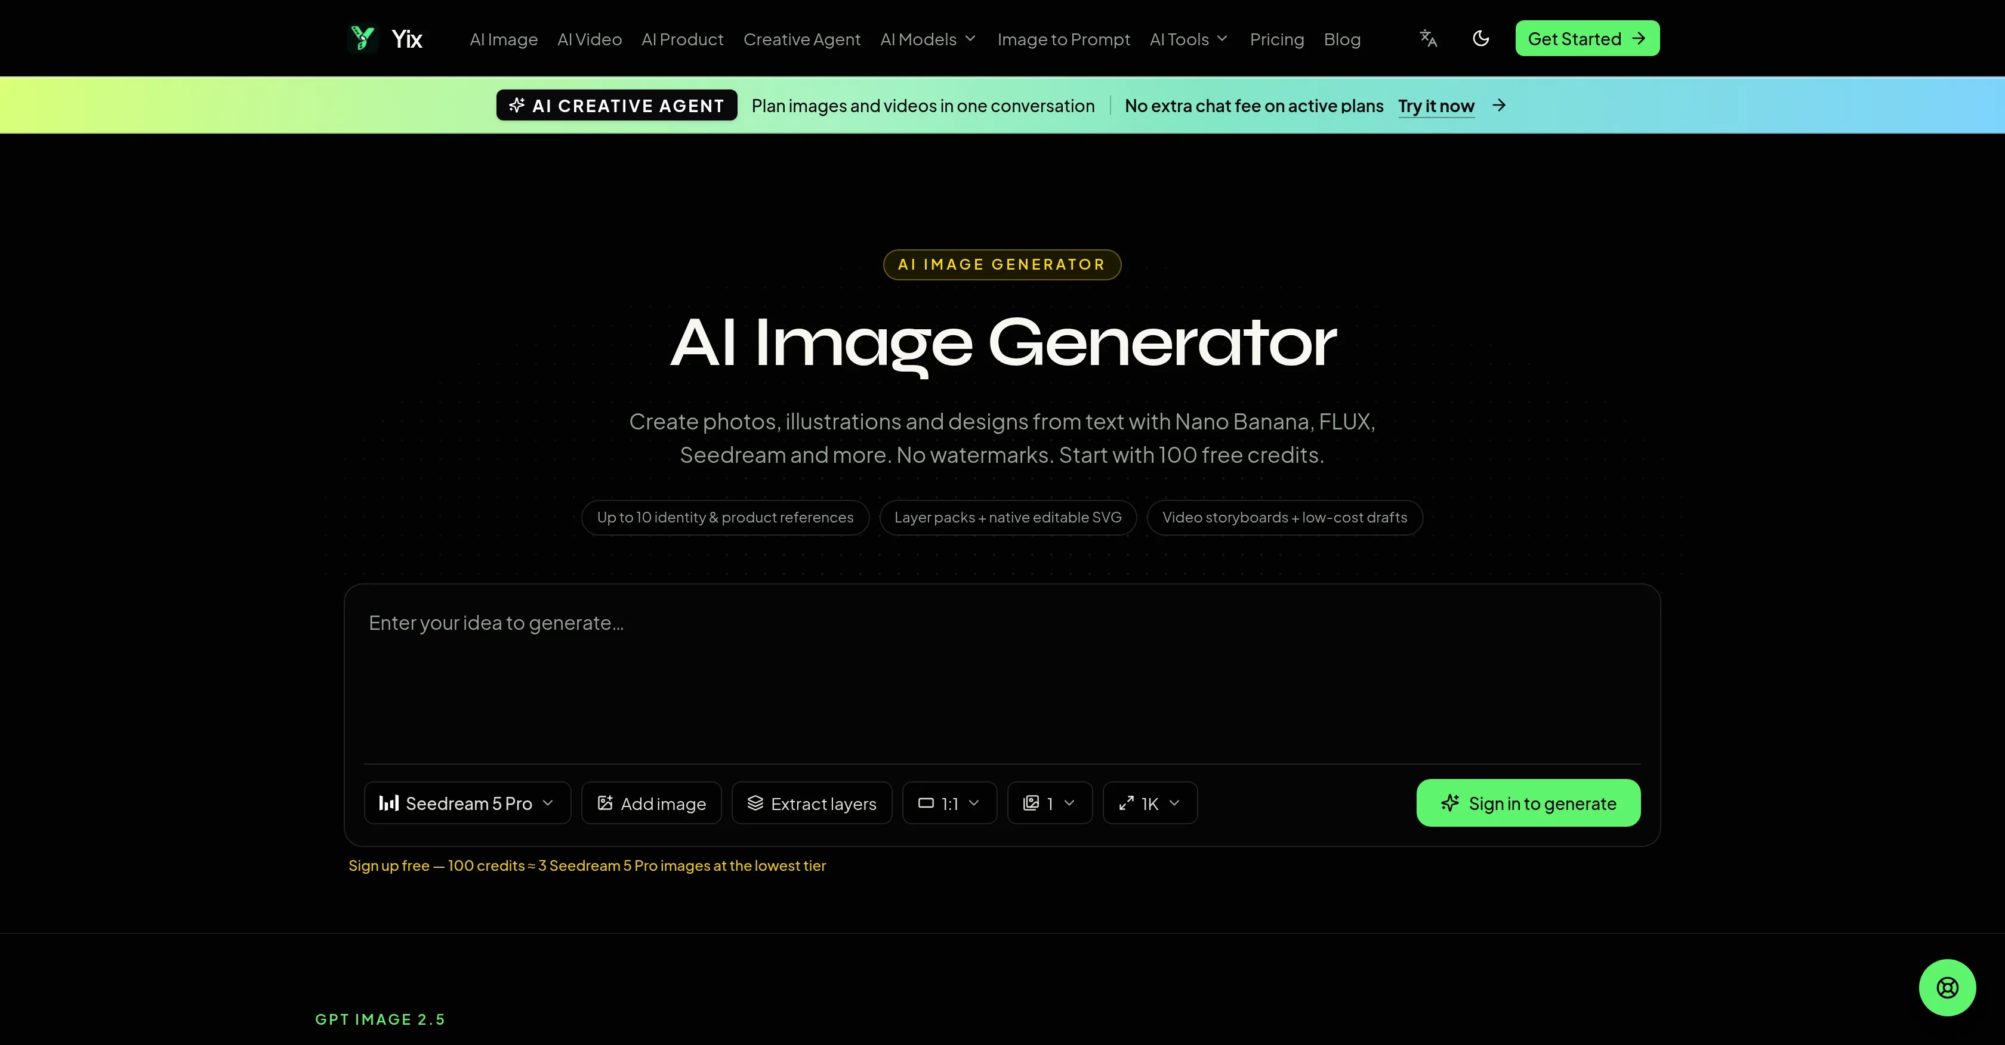Open the AI Image nav item
Screen dimensions: 2005x1045
coord(504,39)
